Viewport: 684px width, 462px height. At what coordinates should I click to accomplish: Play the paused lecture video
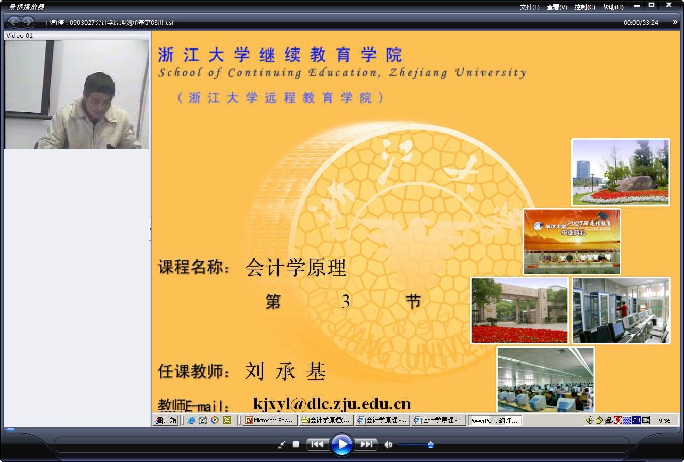pos(341,444)
